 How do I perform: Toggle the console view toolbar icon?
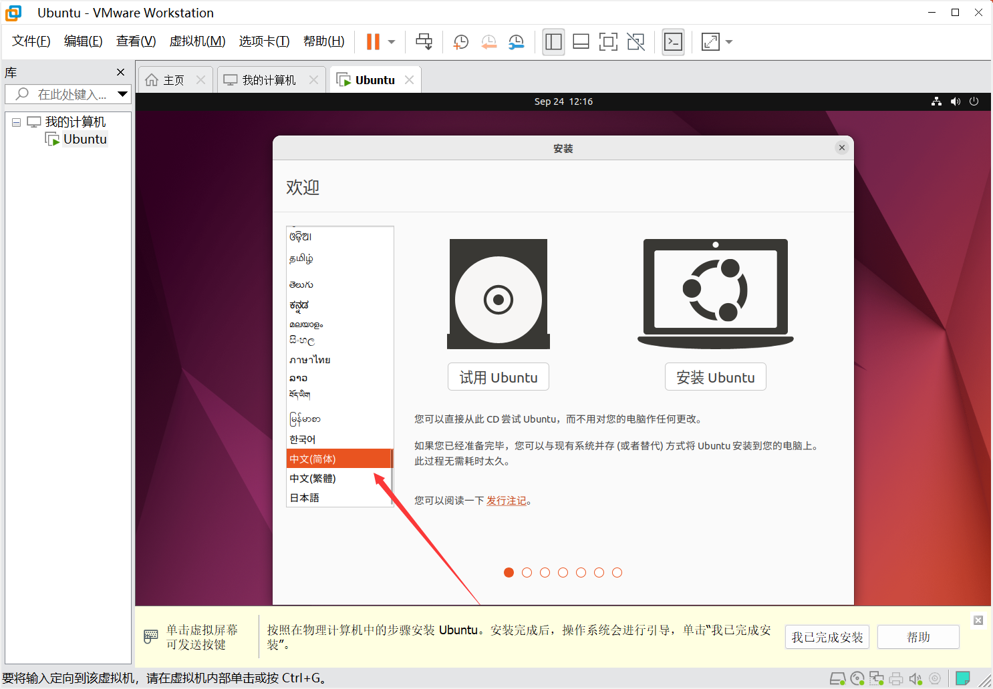click(x=673, y=42)
